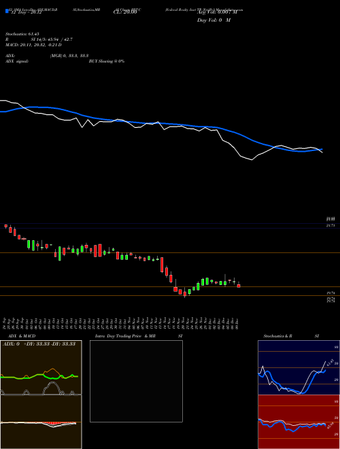Image resolution: width=340 pixels, height=449 pixels.
Task: Select the '12 Day = 20.12' label
Action: click(x=25, y=12)
